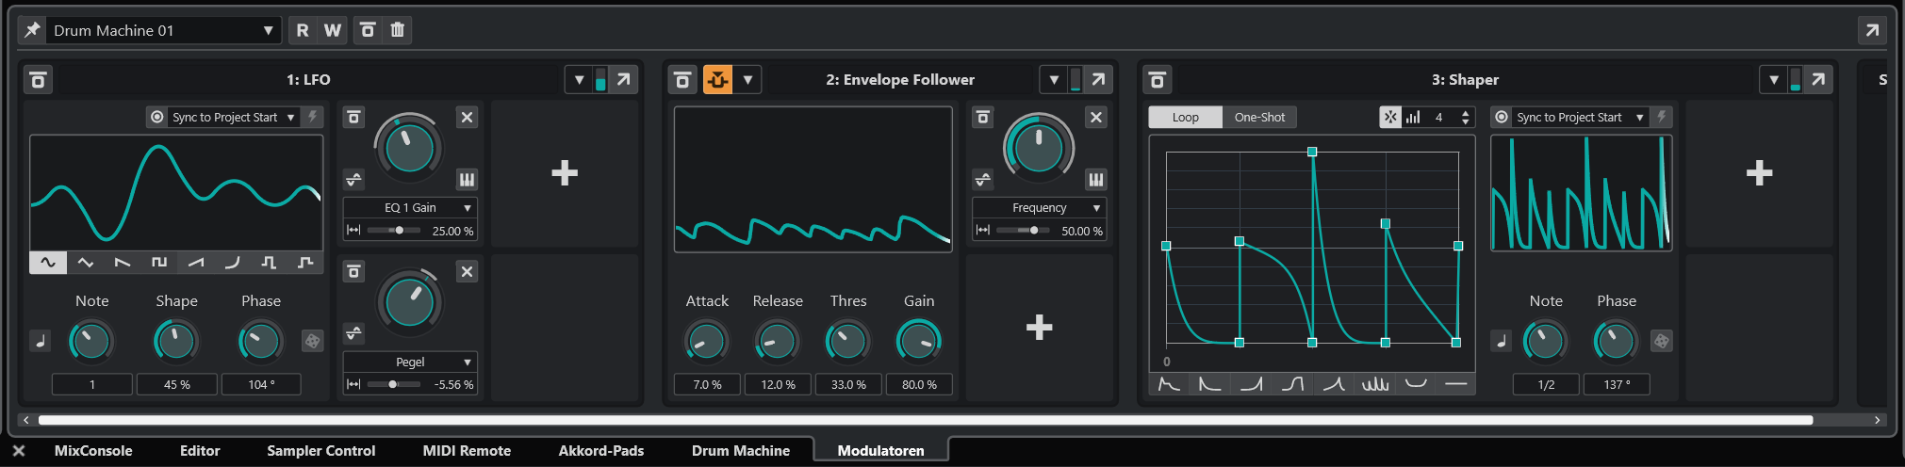Switch to the Sampler Control tab
Screen dimensions: 1905x467
(x=320, y=451)
